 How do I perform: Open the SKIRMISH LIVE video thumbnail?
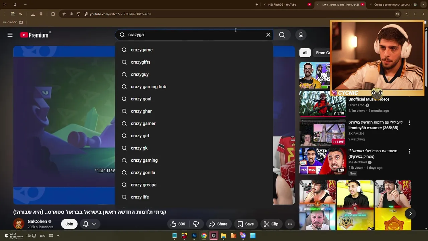(322, 133)
